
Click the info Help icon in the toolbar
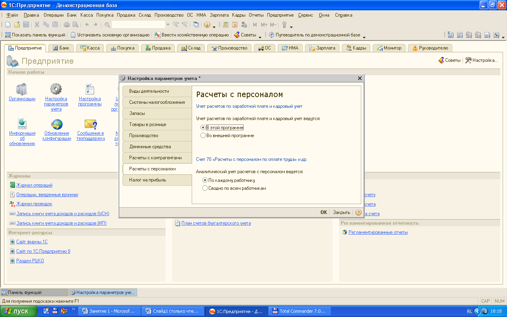tap(207, 25)
